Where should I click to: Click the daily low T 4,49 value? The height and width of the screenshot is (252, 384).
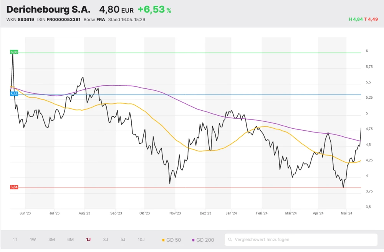tap(371, 19)
